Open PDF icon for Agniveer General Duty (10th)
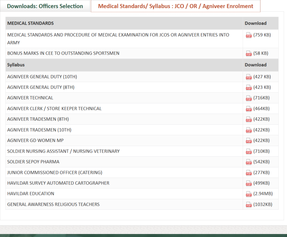The height and width of the screenshot is (237, 287). [249, 77]
